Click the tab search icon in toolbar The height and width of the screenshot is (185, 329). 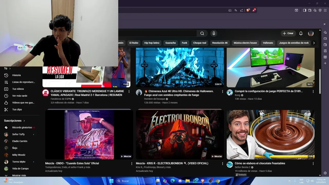pos(296,10)
